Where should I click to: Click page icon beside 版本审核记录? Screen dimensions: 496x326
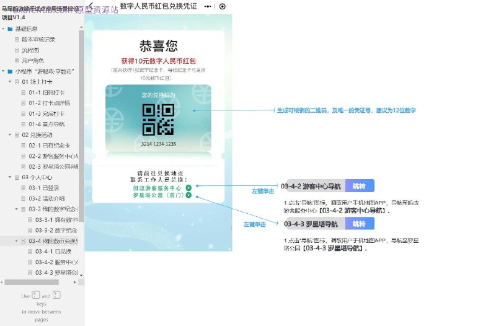pos(17,40)
